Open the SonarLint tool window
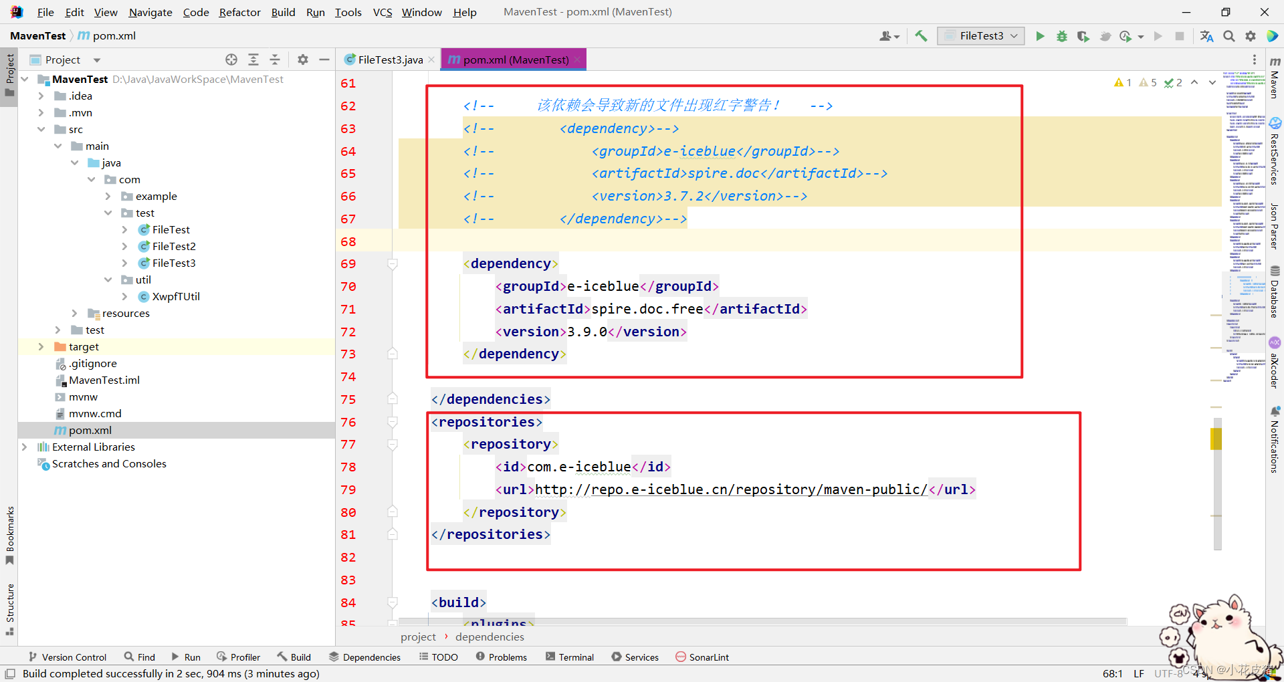The height and width of the screenshot is (682, 1284). pyautogui.click(x=702, y=657)
